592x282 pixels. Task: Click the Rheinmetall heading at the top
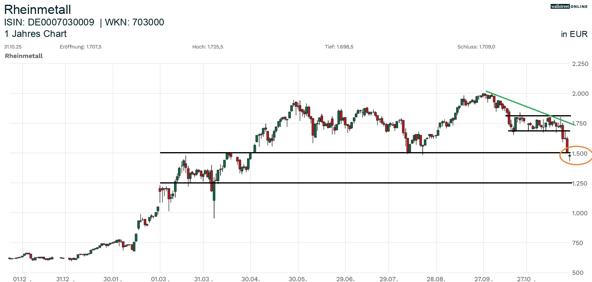click(37, 9)
